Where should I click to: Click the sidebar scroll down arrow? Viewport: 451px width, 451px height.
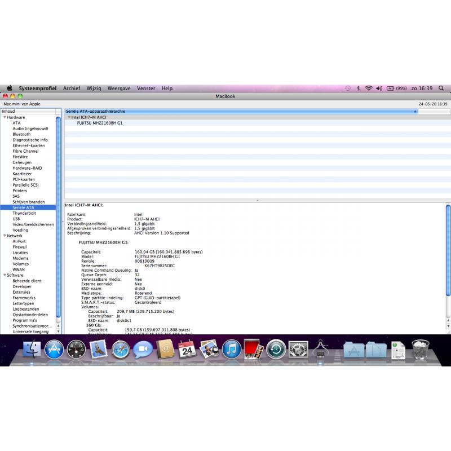coord(59,331)
